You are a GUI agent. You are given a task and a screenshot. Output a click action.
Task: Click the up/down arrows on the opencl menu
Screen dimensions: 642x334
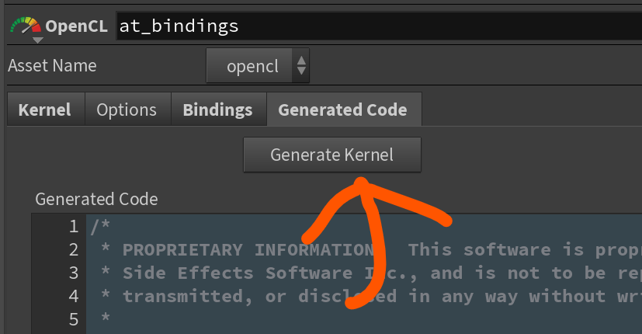300,66
